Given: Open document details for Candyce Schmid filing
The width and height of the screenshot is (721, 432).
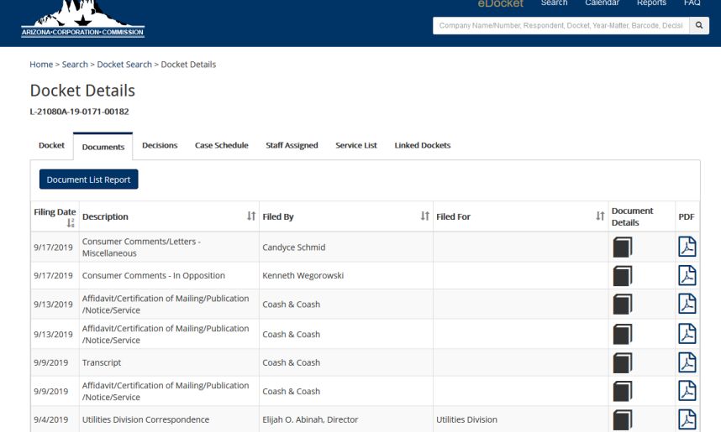Looking at the screenshot, I should click(x=622, y=247).
